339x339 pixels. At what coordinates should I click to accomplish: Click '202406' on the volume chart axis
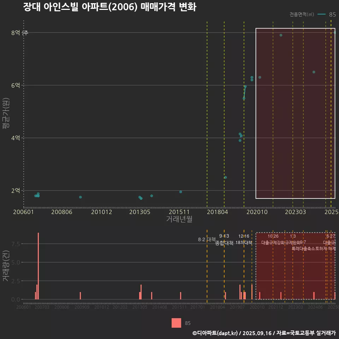click(315, 307)
